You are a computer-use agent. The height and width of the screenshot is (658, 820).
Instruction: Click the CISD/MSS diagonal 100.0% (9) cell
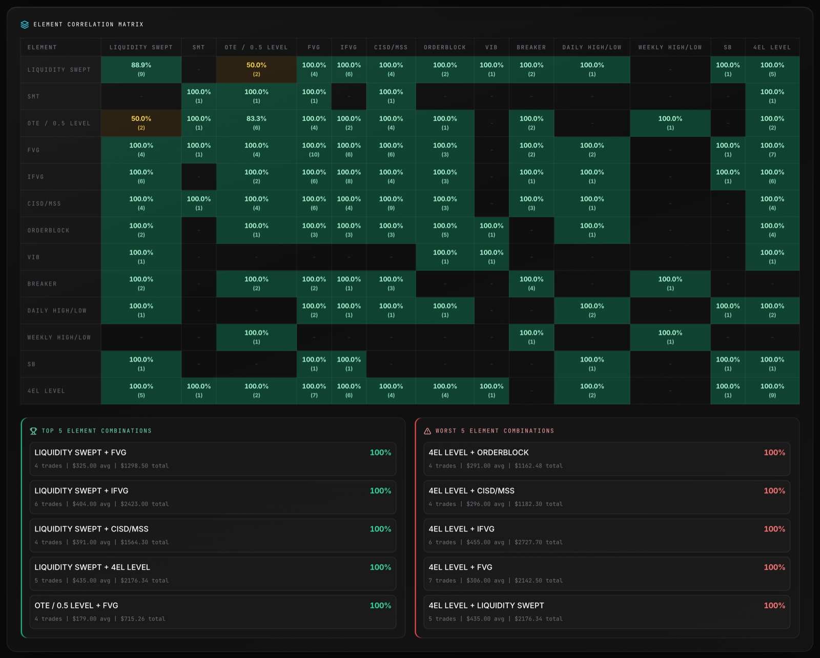tap(391, 203)
